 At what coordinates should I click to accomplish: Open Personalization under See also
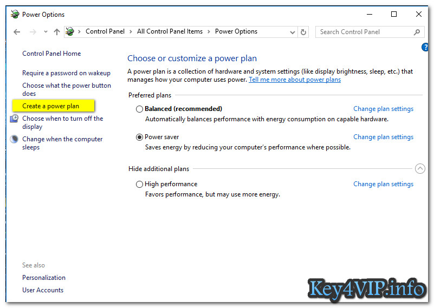(44, 278)
